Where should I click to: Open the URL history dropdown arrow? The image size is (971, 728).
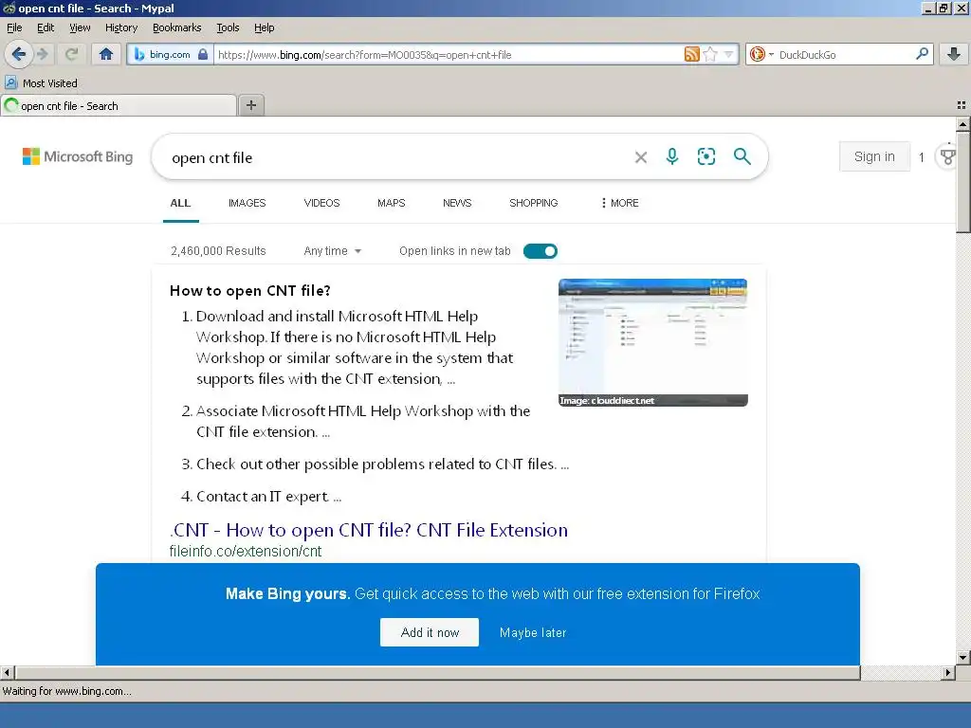point(729,54)
